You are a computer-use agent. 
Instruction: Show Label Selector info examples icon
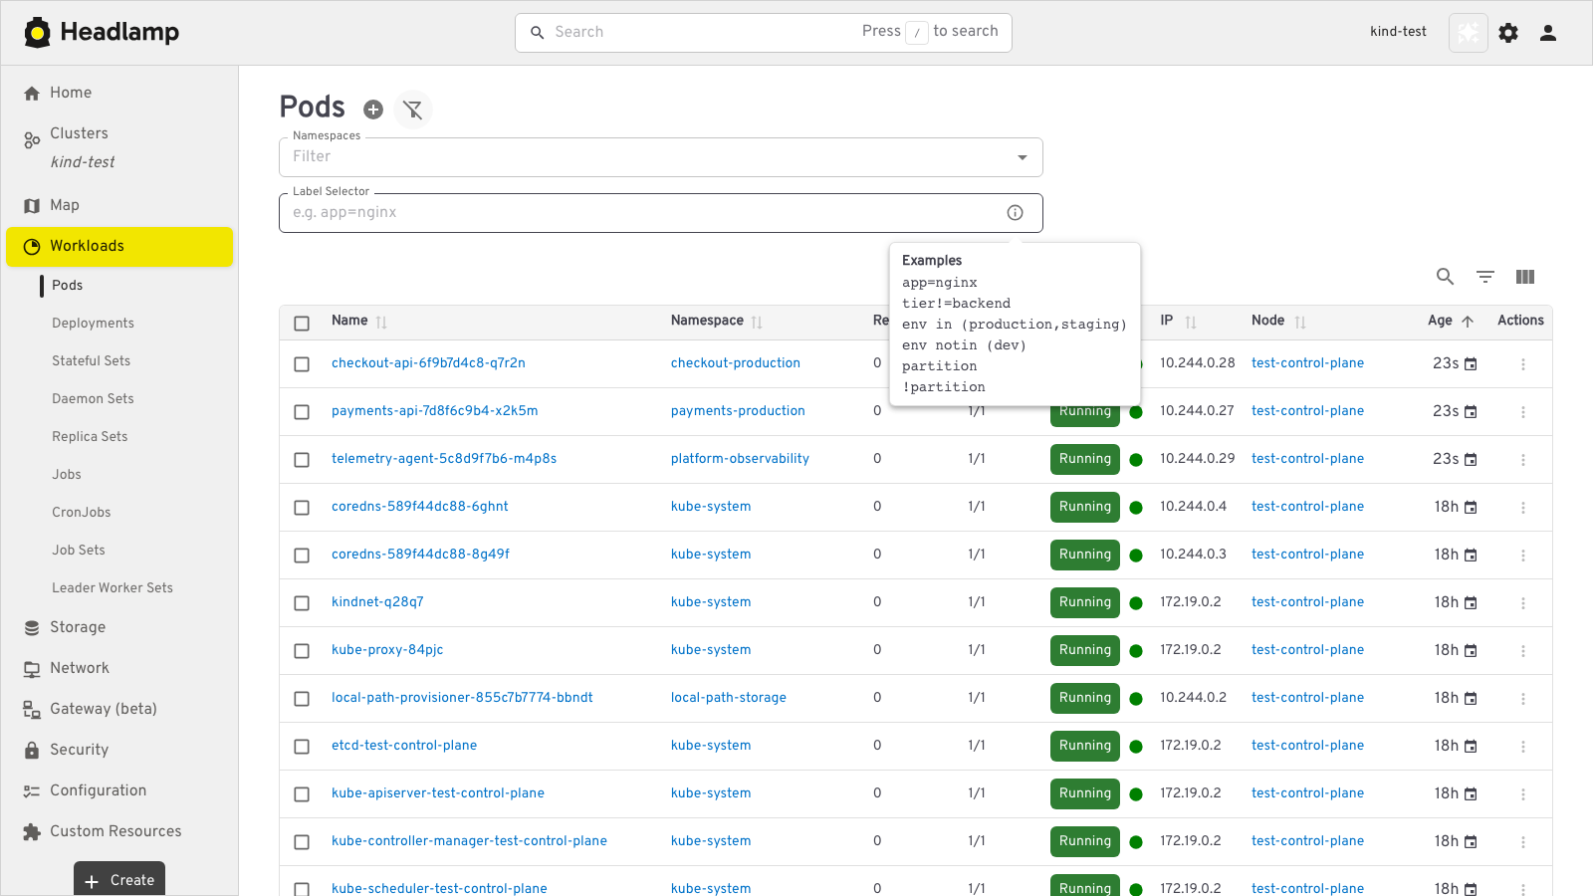(x=1016, y=212)
